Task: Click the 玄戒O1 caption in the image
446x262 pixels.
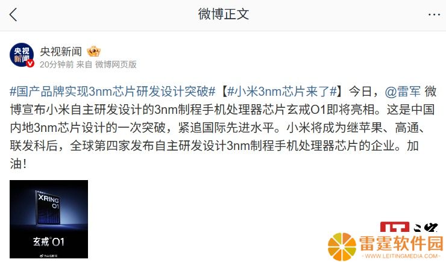Action: 49,242
